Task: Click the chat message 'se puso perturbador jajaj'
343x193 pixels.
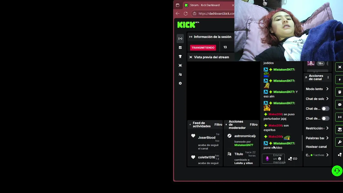Action: coord(279,116)
